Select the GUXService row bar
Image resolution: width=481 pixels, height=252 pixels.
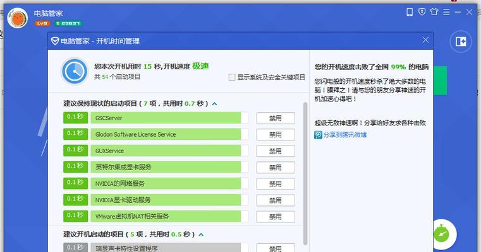coord(169,151)
